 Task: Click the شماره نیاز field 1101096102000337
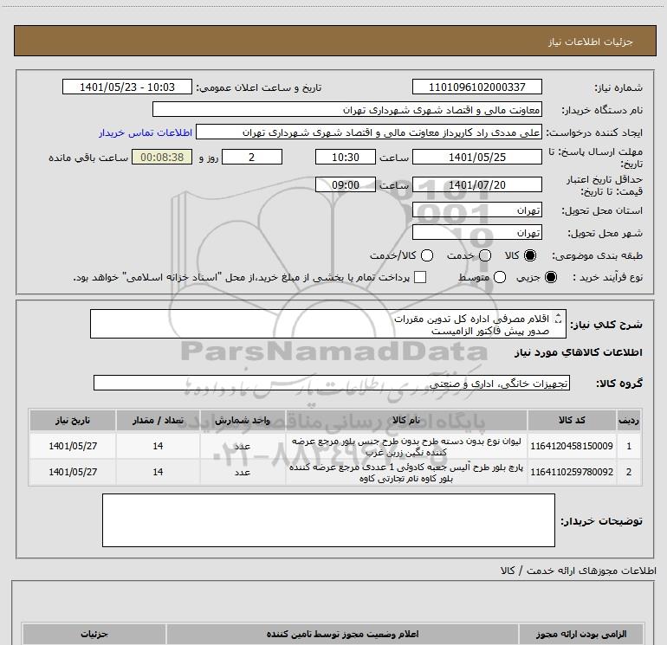pos(476,87)
